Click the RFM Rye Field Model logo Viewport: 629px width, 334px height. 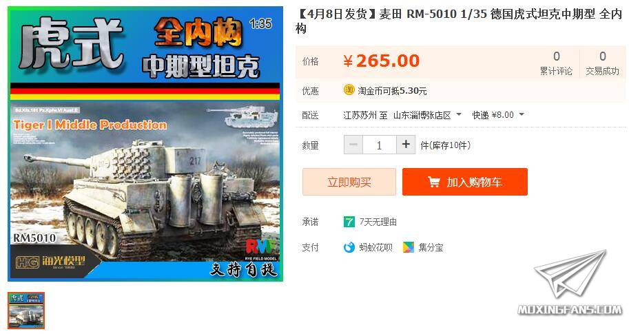260,249
